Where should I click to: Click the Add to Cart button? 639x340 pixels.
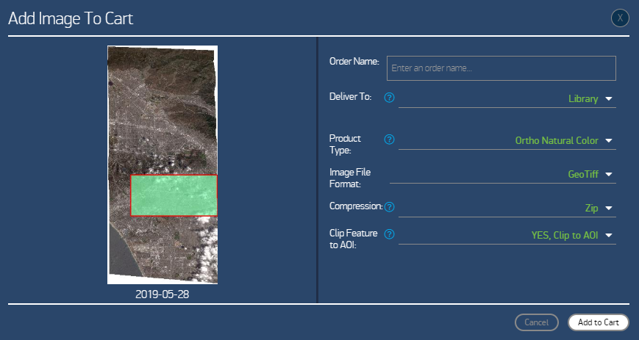tap(599, 322)
